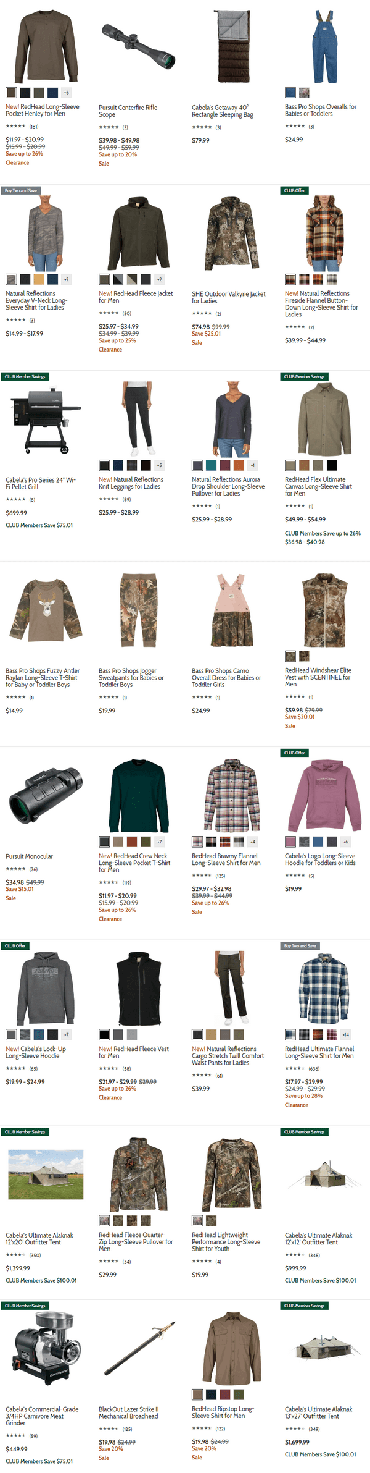Choose the teal swatch for Aurora Drop Shoulder Pullover
The width and height of the screenshot is (370, 1473).
tap(211, 465)
